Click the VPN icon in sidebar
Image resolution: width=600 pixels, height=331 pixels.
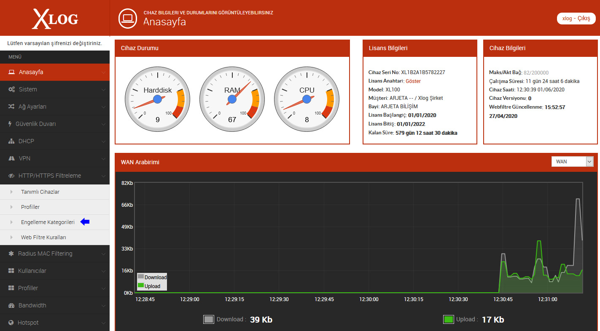[12, 158]
